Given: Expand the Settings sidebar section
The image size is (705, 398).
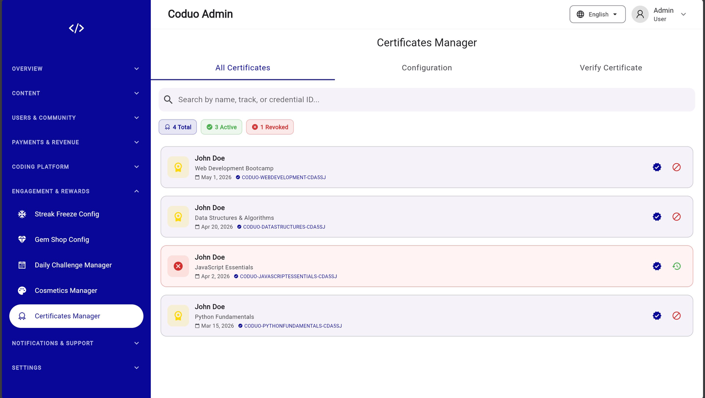Looking at the screenshot, I should click(x=76, y=368).
